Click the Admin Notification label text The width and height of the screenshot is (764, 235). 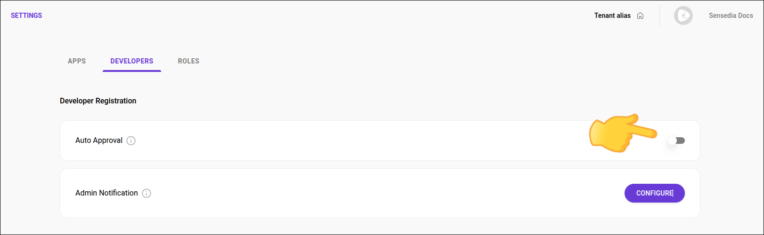point(106,193)
